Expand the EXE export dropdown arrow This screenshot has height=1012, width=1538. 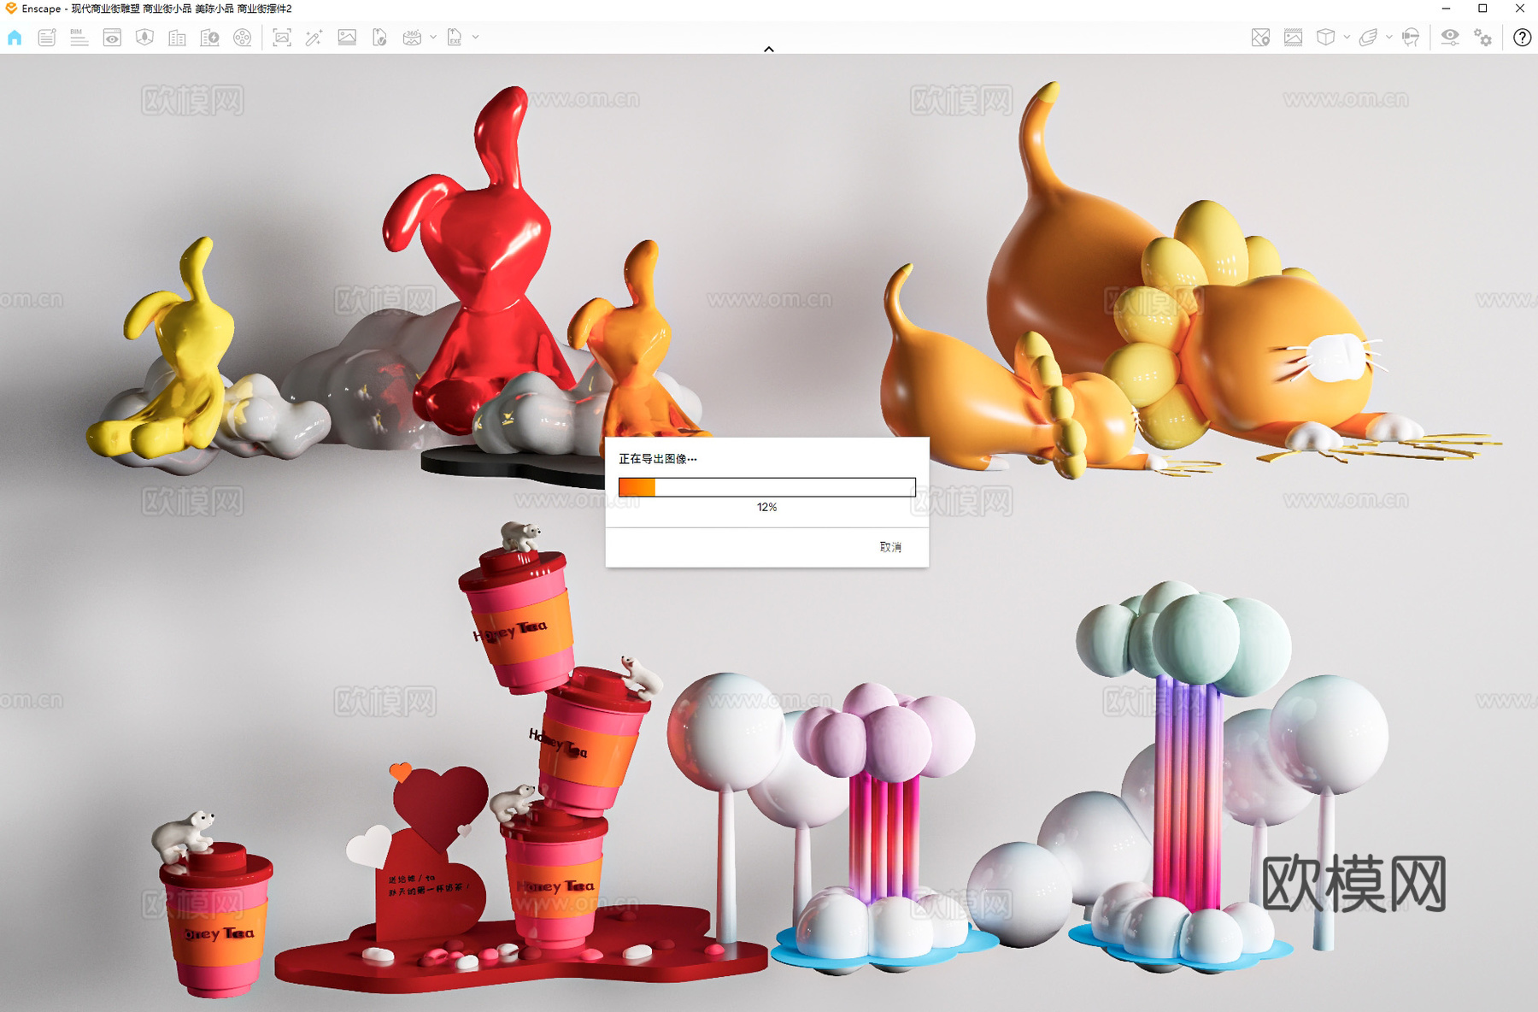pyautogui.click(x=476, y=38)
